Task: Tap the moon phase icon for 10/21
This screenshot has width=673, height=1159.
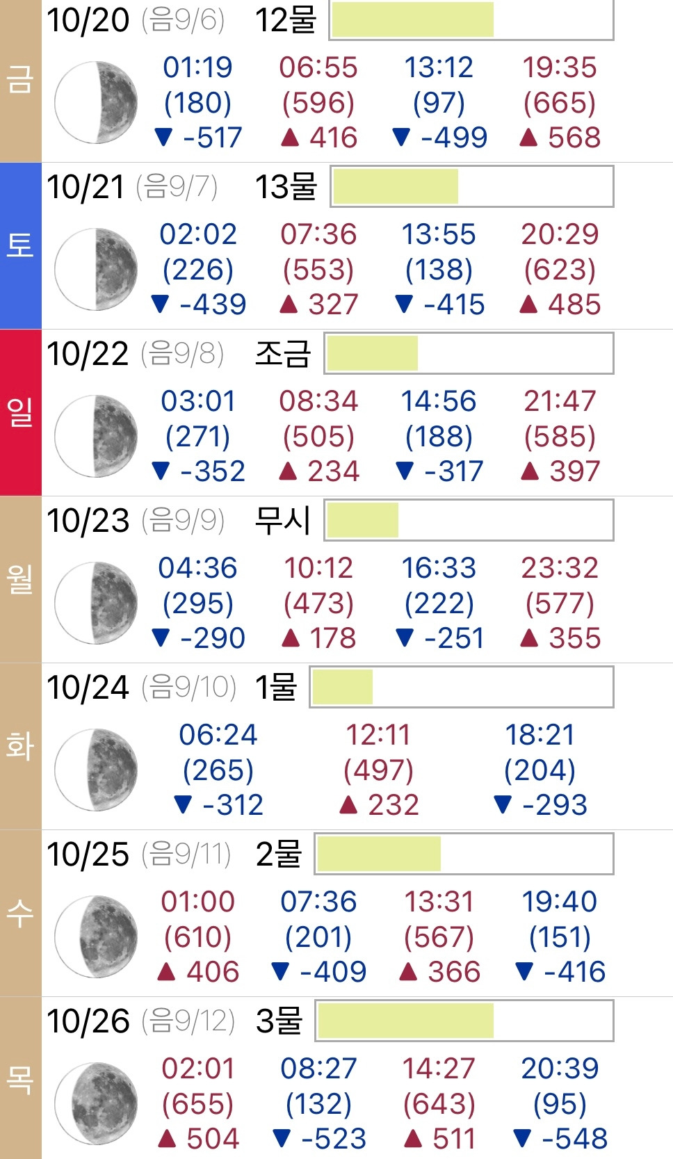Action: (x=96, y=270)
